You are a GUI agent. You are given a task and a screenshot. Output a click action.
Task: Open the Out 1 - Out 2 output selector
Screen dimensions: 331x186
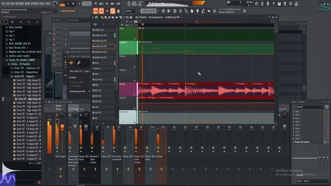coord(312,181)
